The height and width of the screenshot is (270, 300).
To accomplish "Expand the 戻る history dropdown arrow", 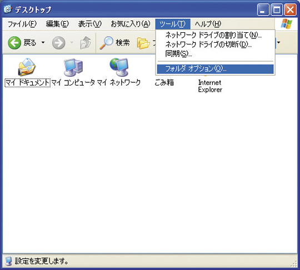I will point(43,42).
